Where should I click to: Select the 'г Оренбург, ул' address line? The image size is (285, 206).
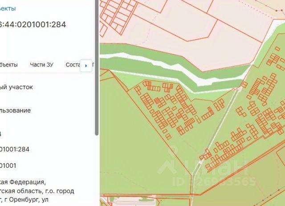24,200
